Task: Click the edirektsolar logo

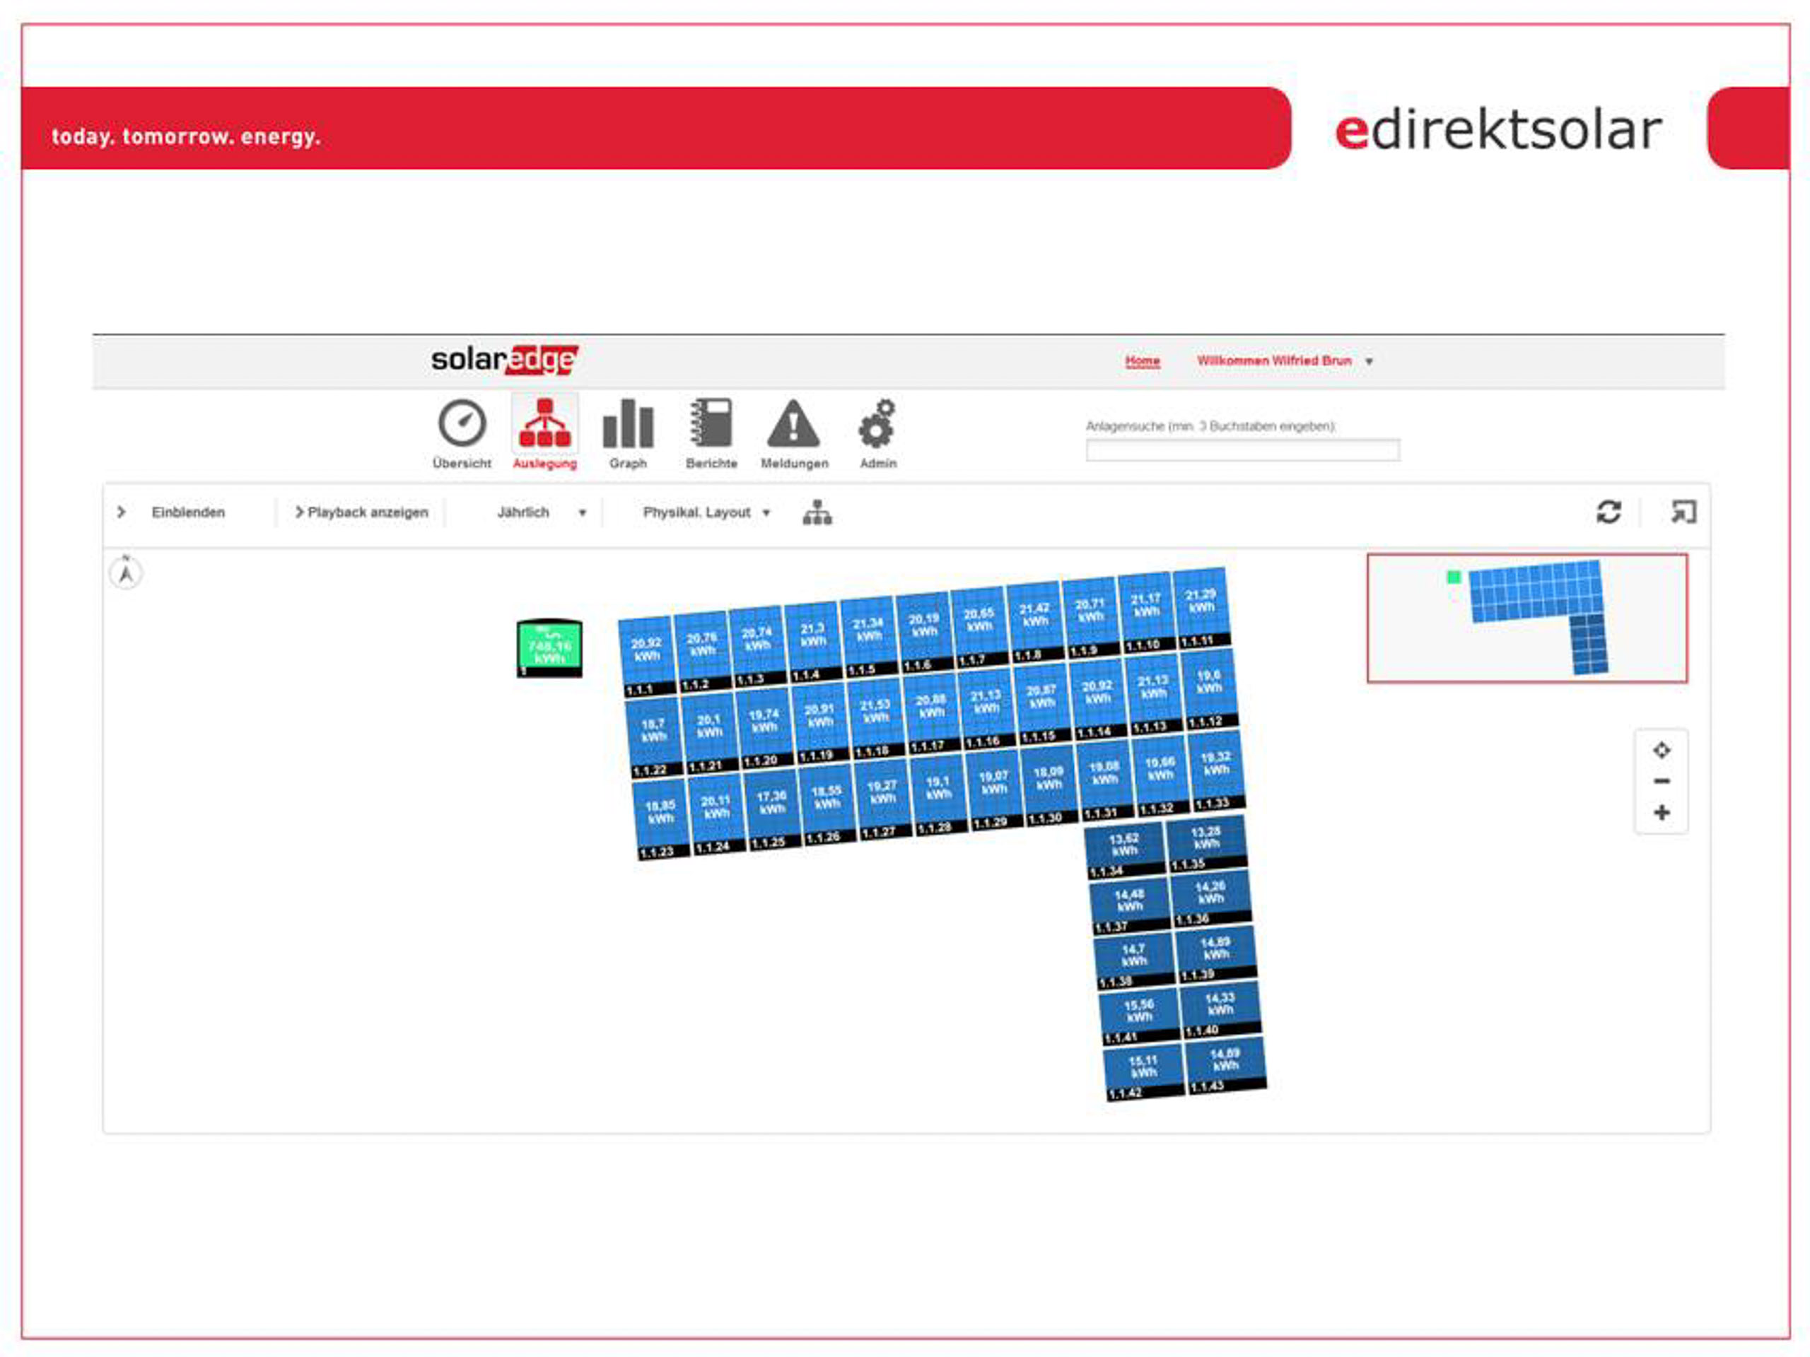Action: (x=1497, y=129)
